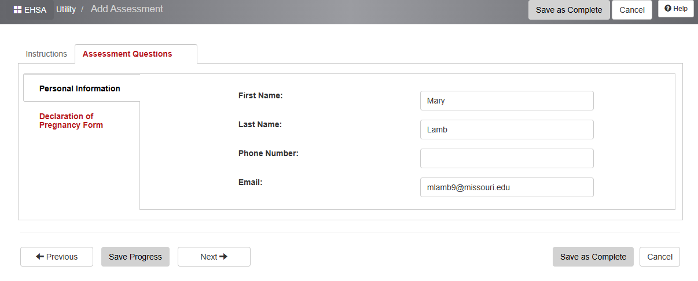Focus the Last Name field containing Lamb
Screen dimensions: 698x281
506,130
